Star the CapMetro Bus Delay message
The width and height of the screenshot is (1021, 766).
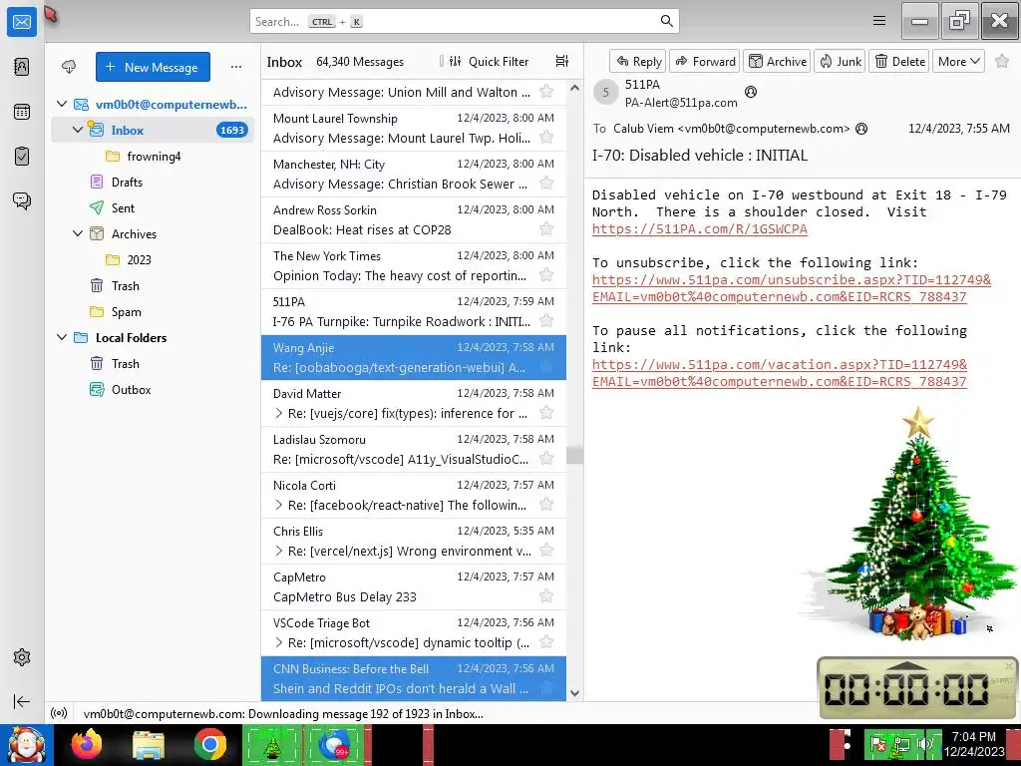pyautogui.click(x=546, y=596)
